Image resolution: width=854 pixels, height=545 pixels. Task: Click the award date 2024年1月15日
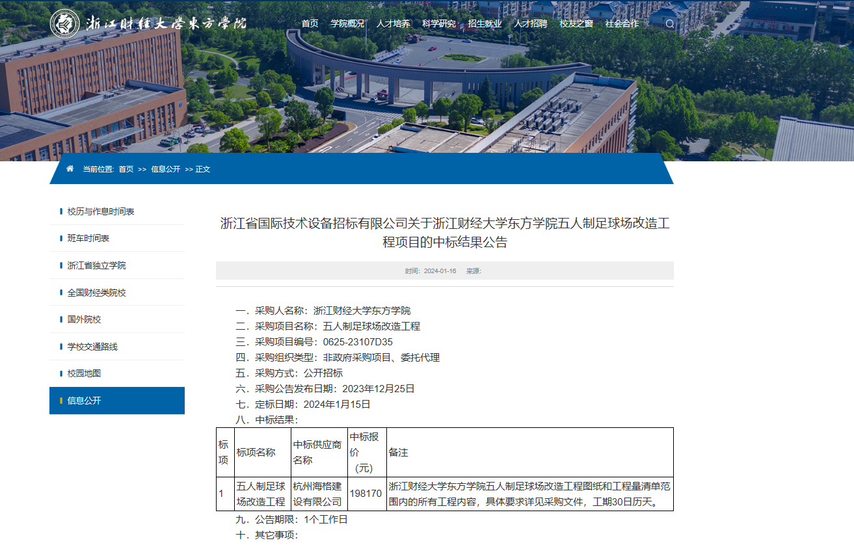coord(337,405)
